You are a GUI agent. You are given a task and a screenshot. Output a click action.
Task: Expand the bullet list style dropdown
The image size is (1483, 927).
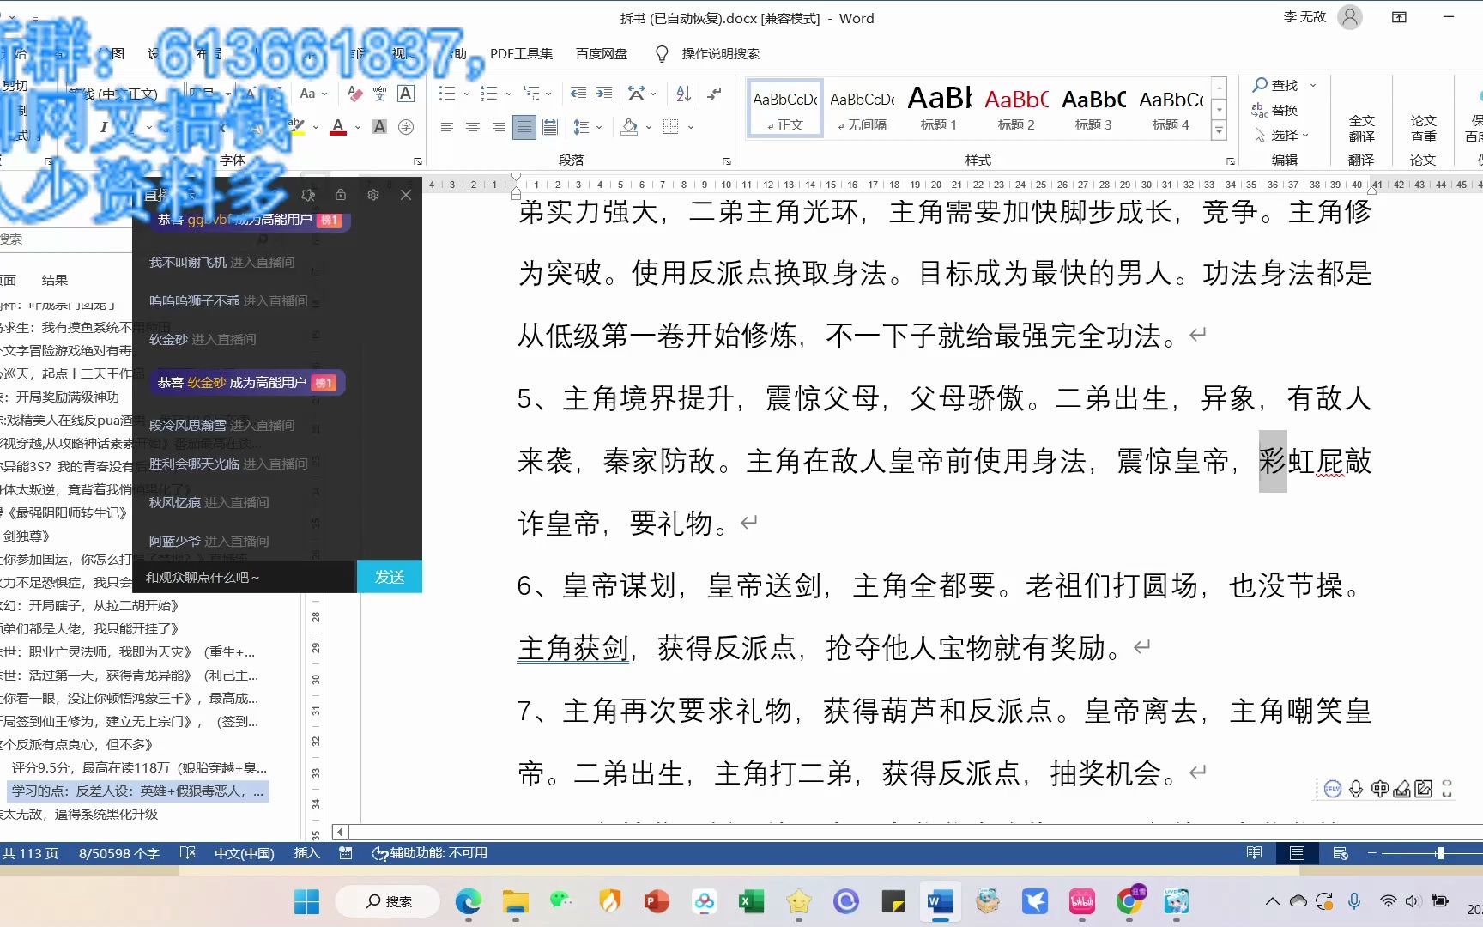[466, 94]
